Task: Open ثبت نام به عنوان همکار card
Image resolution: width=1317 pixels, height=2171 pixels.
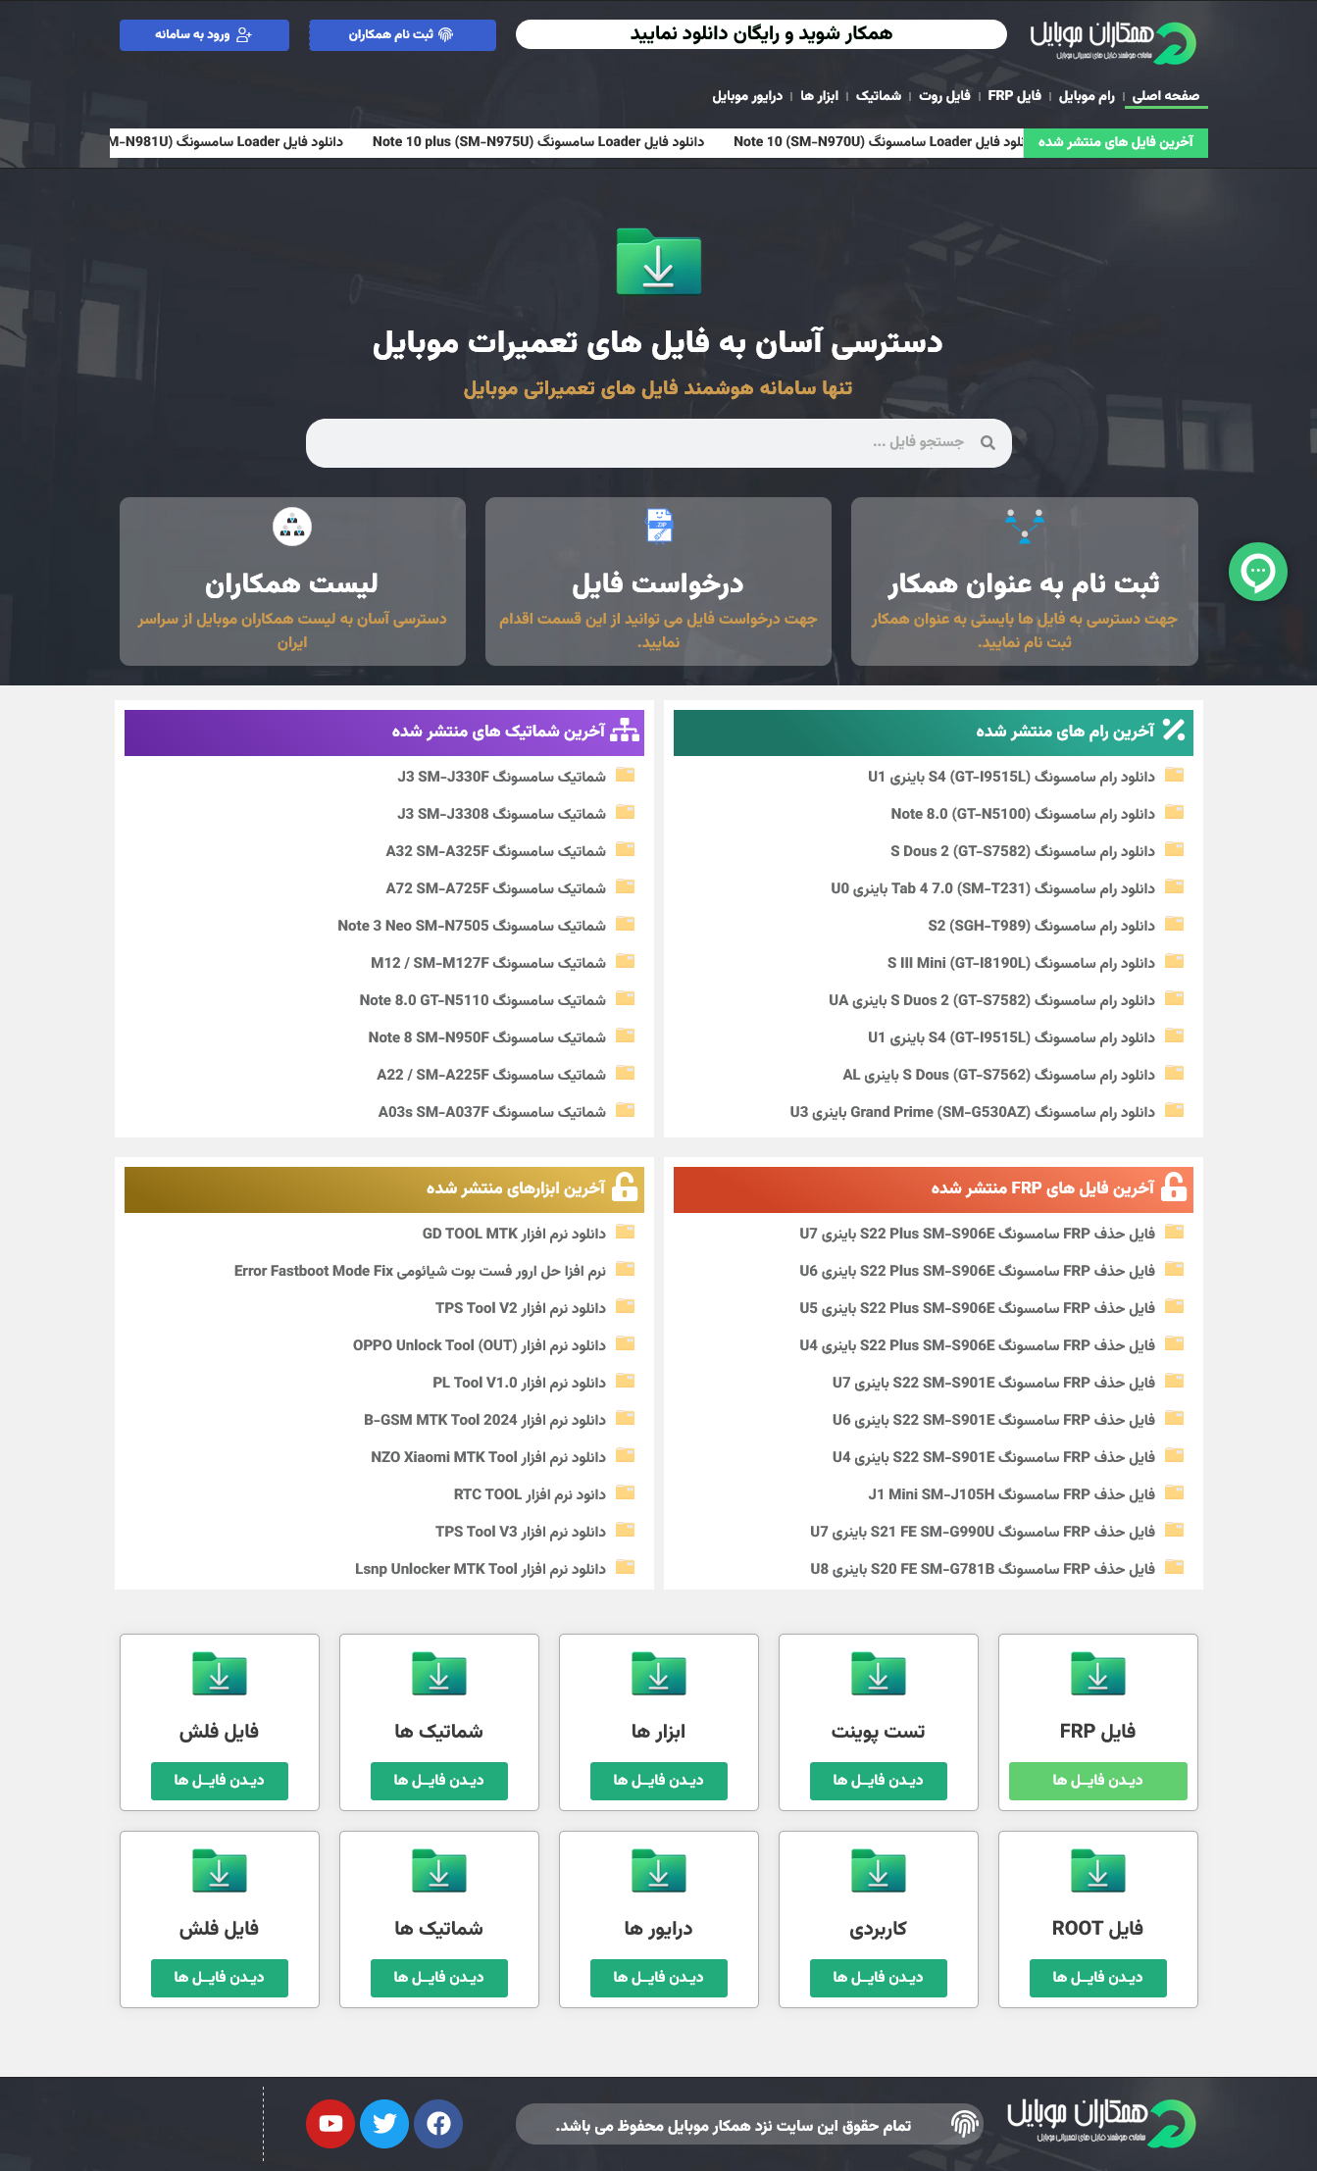Action: (x=1025, y=581)
